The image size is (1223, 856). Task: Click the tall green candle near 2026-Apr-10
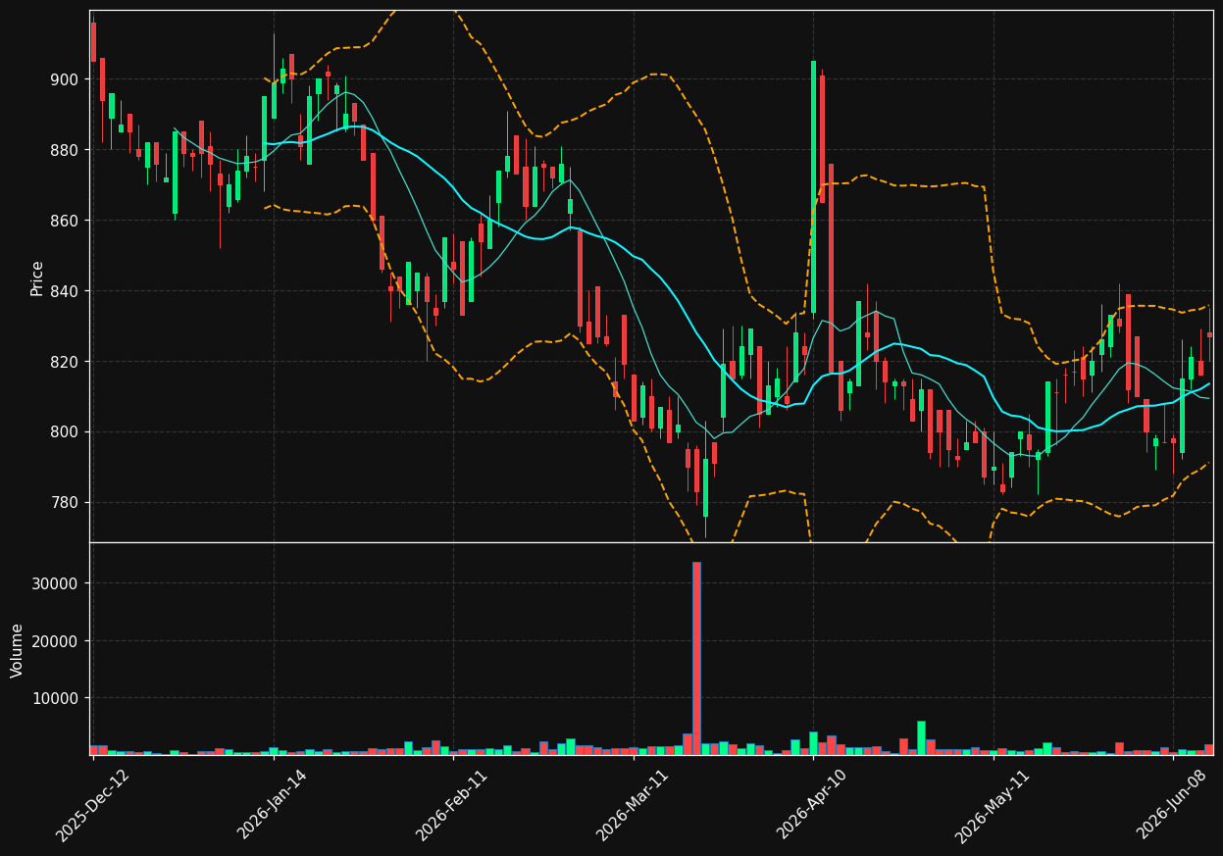point(813,186)
